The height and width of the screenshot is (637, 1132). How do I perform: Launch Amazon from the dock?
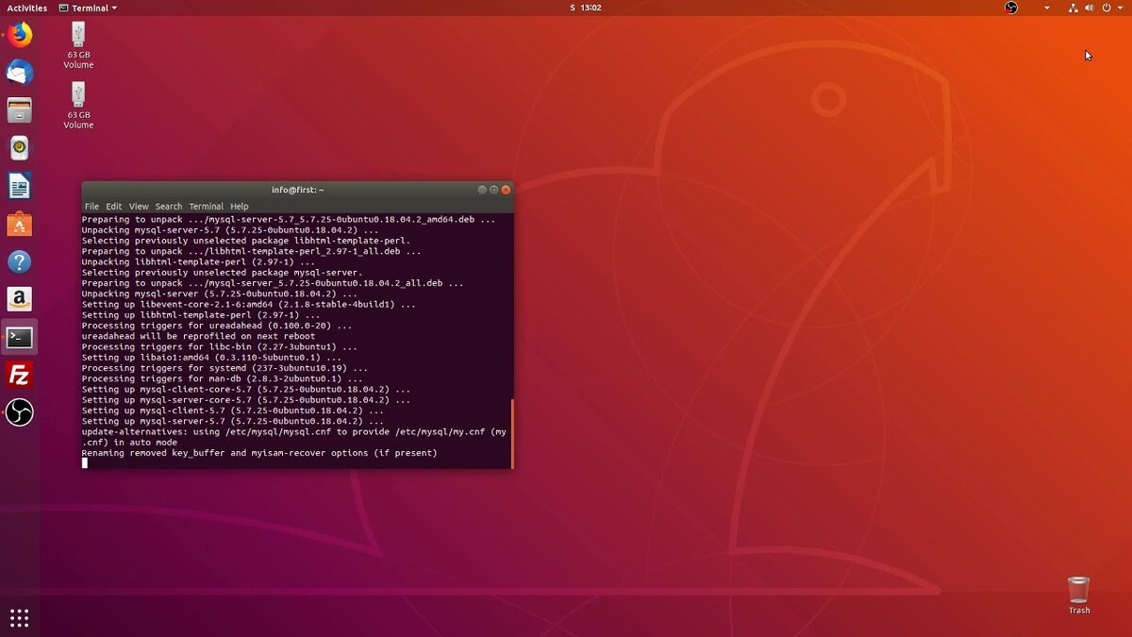pos(20,299)
